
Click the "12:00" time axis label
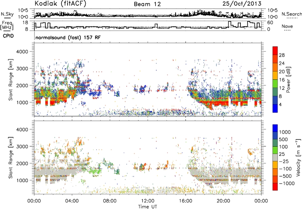click(x=148, y=201)
